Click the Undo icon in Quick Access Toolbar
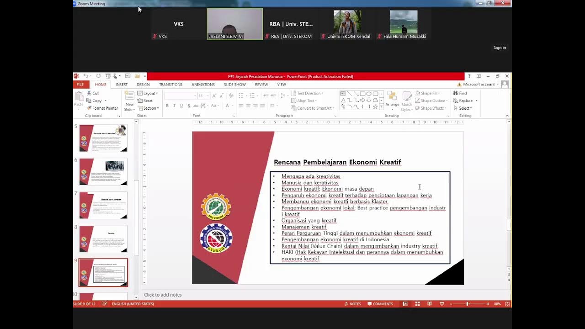This screenshot has width=585, height=329. tap(85, 76)
